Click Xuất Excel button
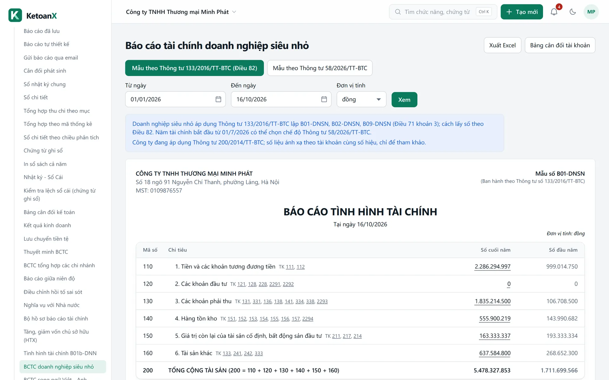Viewport: 609px width, 380px height. [x=502, y=45]
